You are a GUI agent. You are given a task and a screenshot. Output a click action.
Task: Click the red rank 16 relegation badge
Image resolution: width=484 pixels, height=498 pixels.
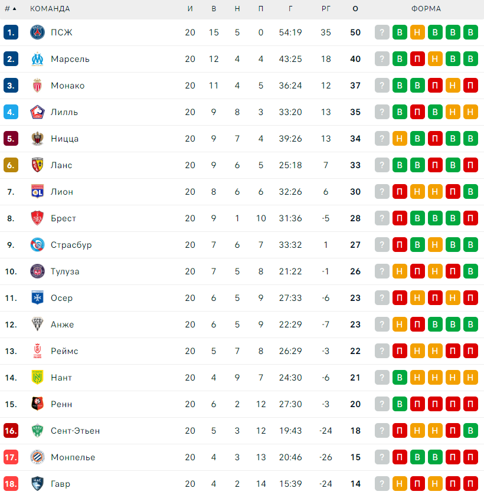click(x=11, y=431)
